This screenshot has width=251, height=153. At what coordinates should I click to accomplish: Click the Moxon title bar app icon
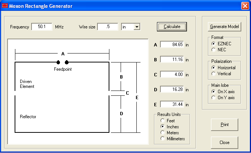click(4, 6)
